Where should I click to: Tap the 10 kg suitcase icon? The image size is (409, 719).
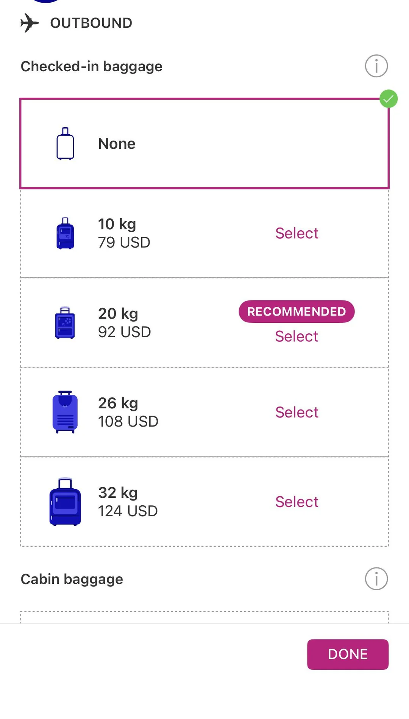[x=65, y=233]
